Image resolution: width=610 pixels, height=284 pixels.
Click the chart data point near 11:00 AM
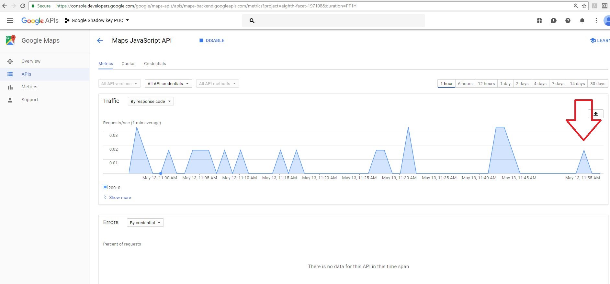click(x=161, y=173)
